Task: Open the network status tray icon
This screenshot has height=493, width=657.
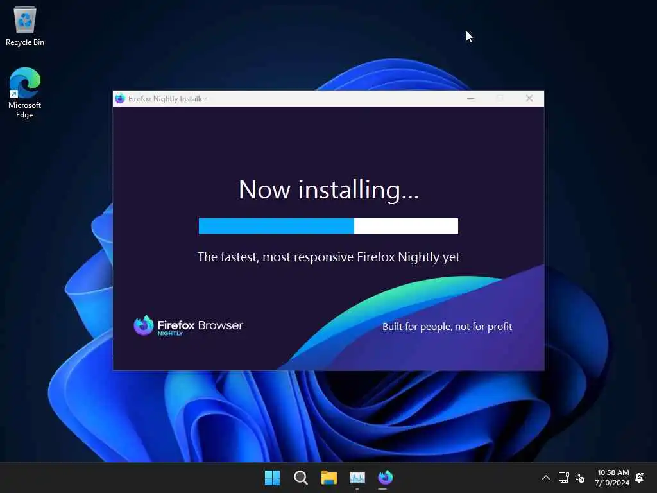Action: pyautogui.click(x=563, y=478)
